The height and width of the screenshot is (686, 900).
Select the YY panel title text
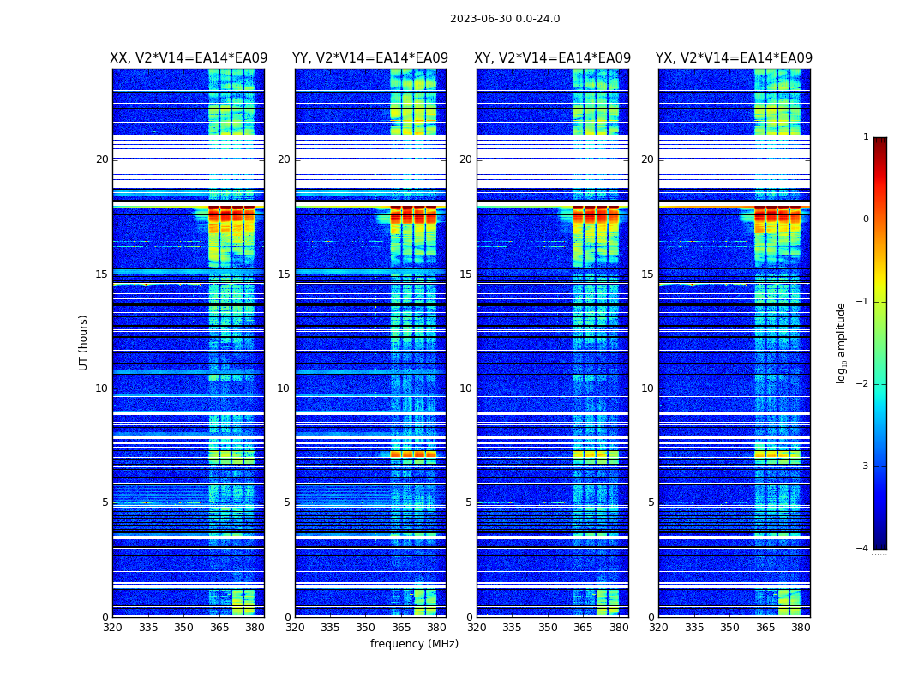(x=370, y=58)
